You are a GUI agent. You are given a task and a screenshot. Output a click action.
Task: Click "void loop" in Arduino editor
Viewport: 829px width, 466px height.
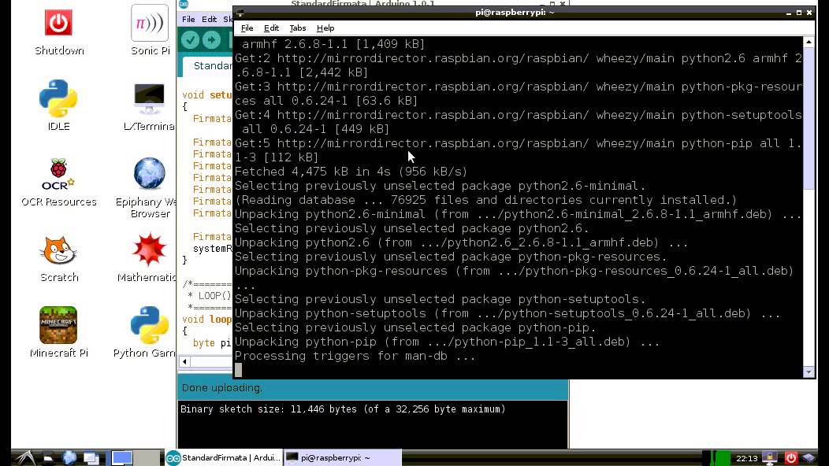[206, 319]
